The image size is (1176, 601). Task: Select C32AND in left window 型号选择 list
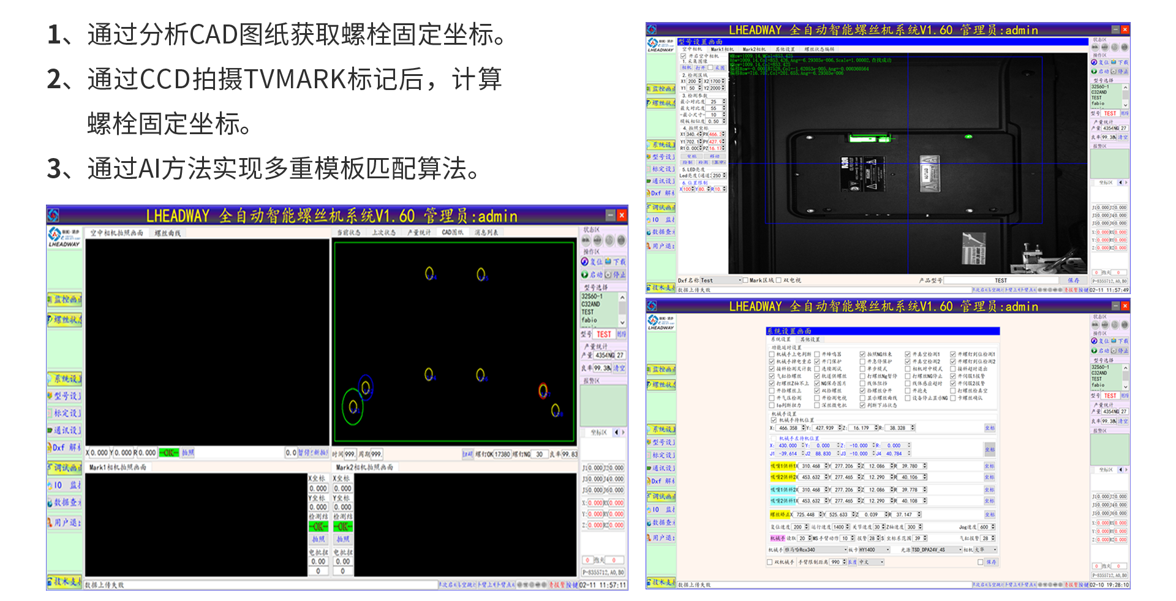[x=591, y=304]
